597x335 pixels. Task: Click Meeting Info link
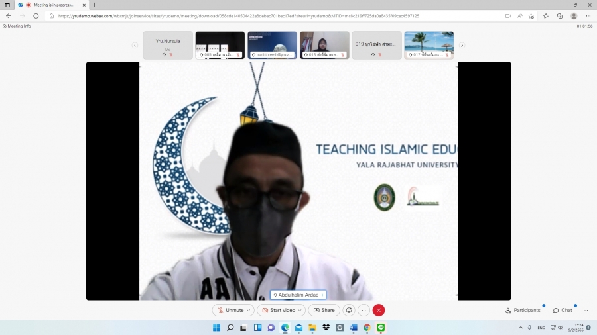point(17,26)
